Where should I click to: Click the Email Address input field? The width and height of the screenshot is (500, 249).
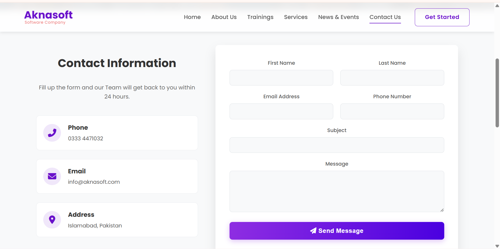point(281,111)
